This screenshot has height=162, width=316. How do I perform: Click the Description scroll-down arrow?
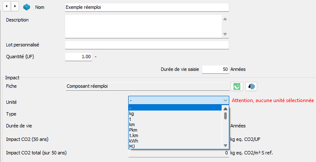[225, 34]
